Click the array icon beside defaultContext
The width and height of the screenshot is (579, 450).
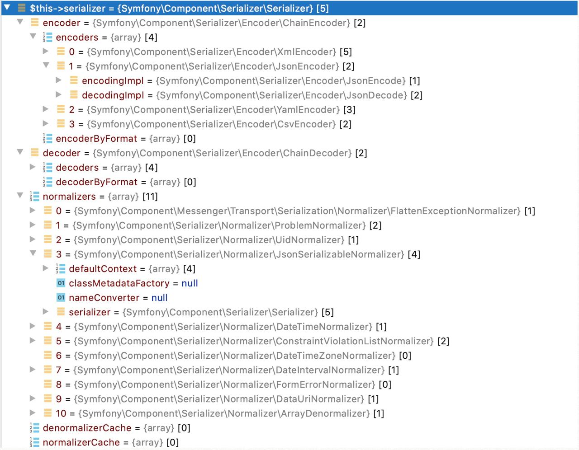(61, 268)
